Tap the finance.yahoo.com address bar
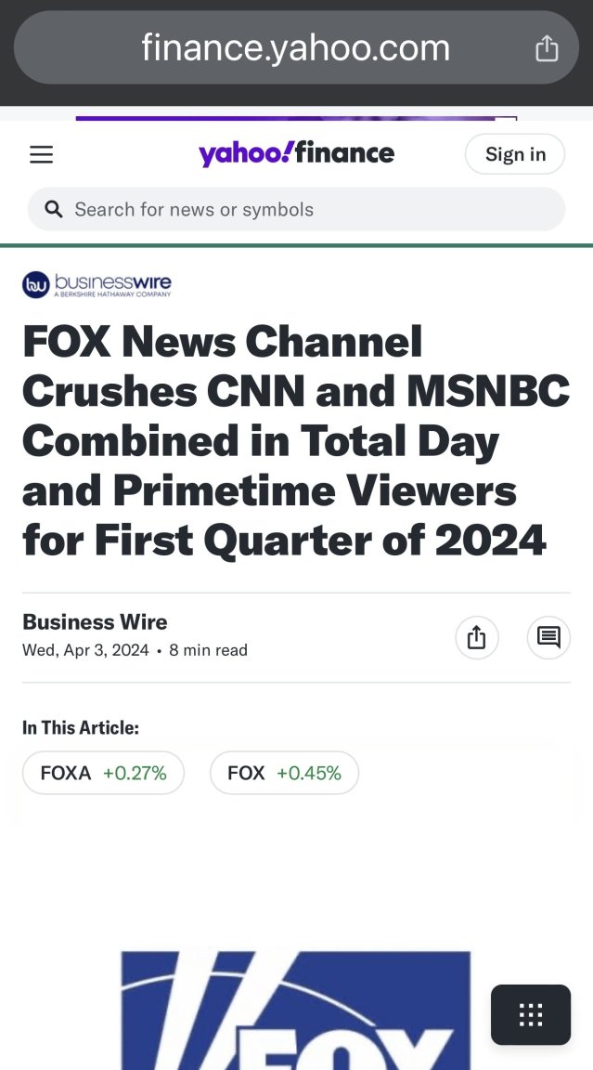593x1070 pixels. pyautogui.click(x=296, y=47)
